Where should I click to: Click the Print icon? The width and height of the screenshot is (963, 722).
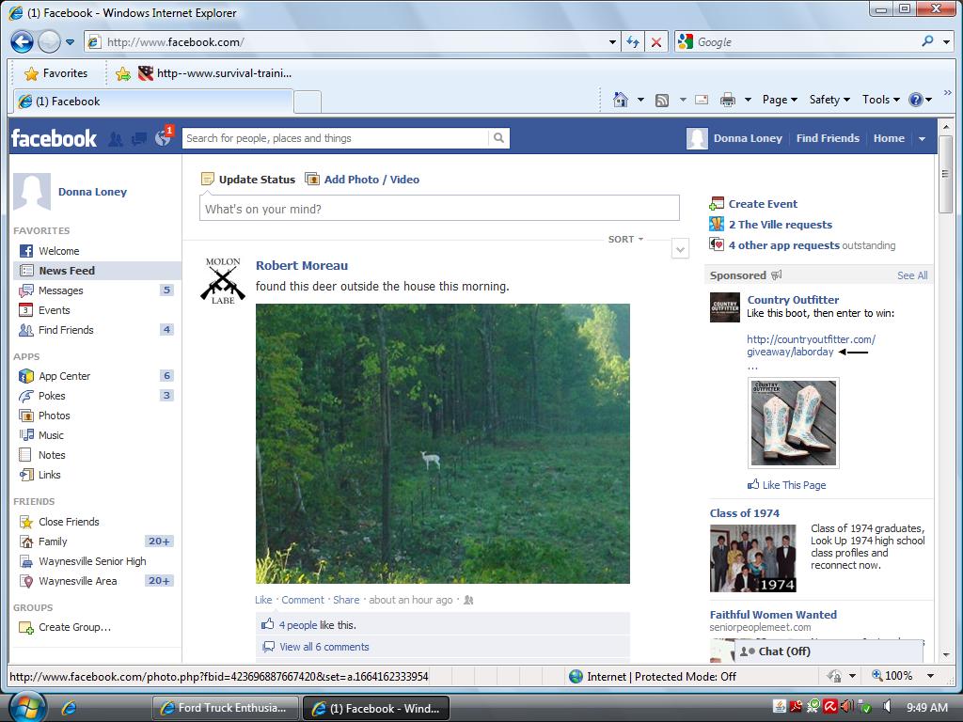(728, 100)
